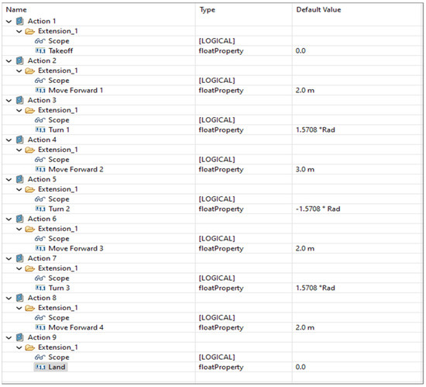This screenshot has height=387, width=426.
Task: Click the Extension_1 folder icon under Action 2
Action: coord(29,71)
